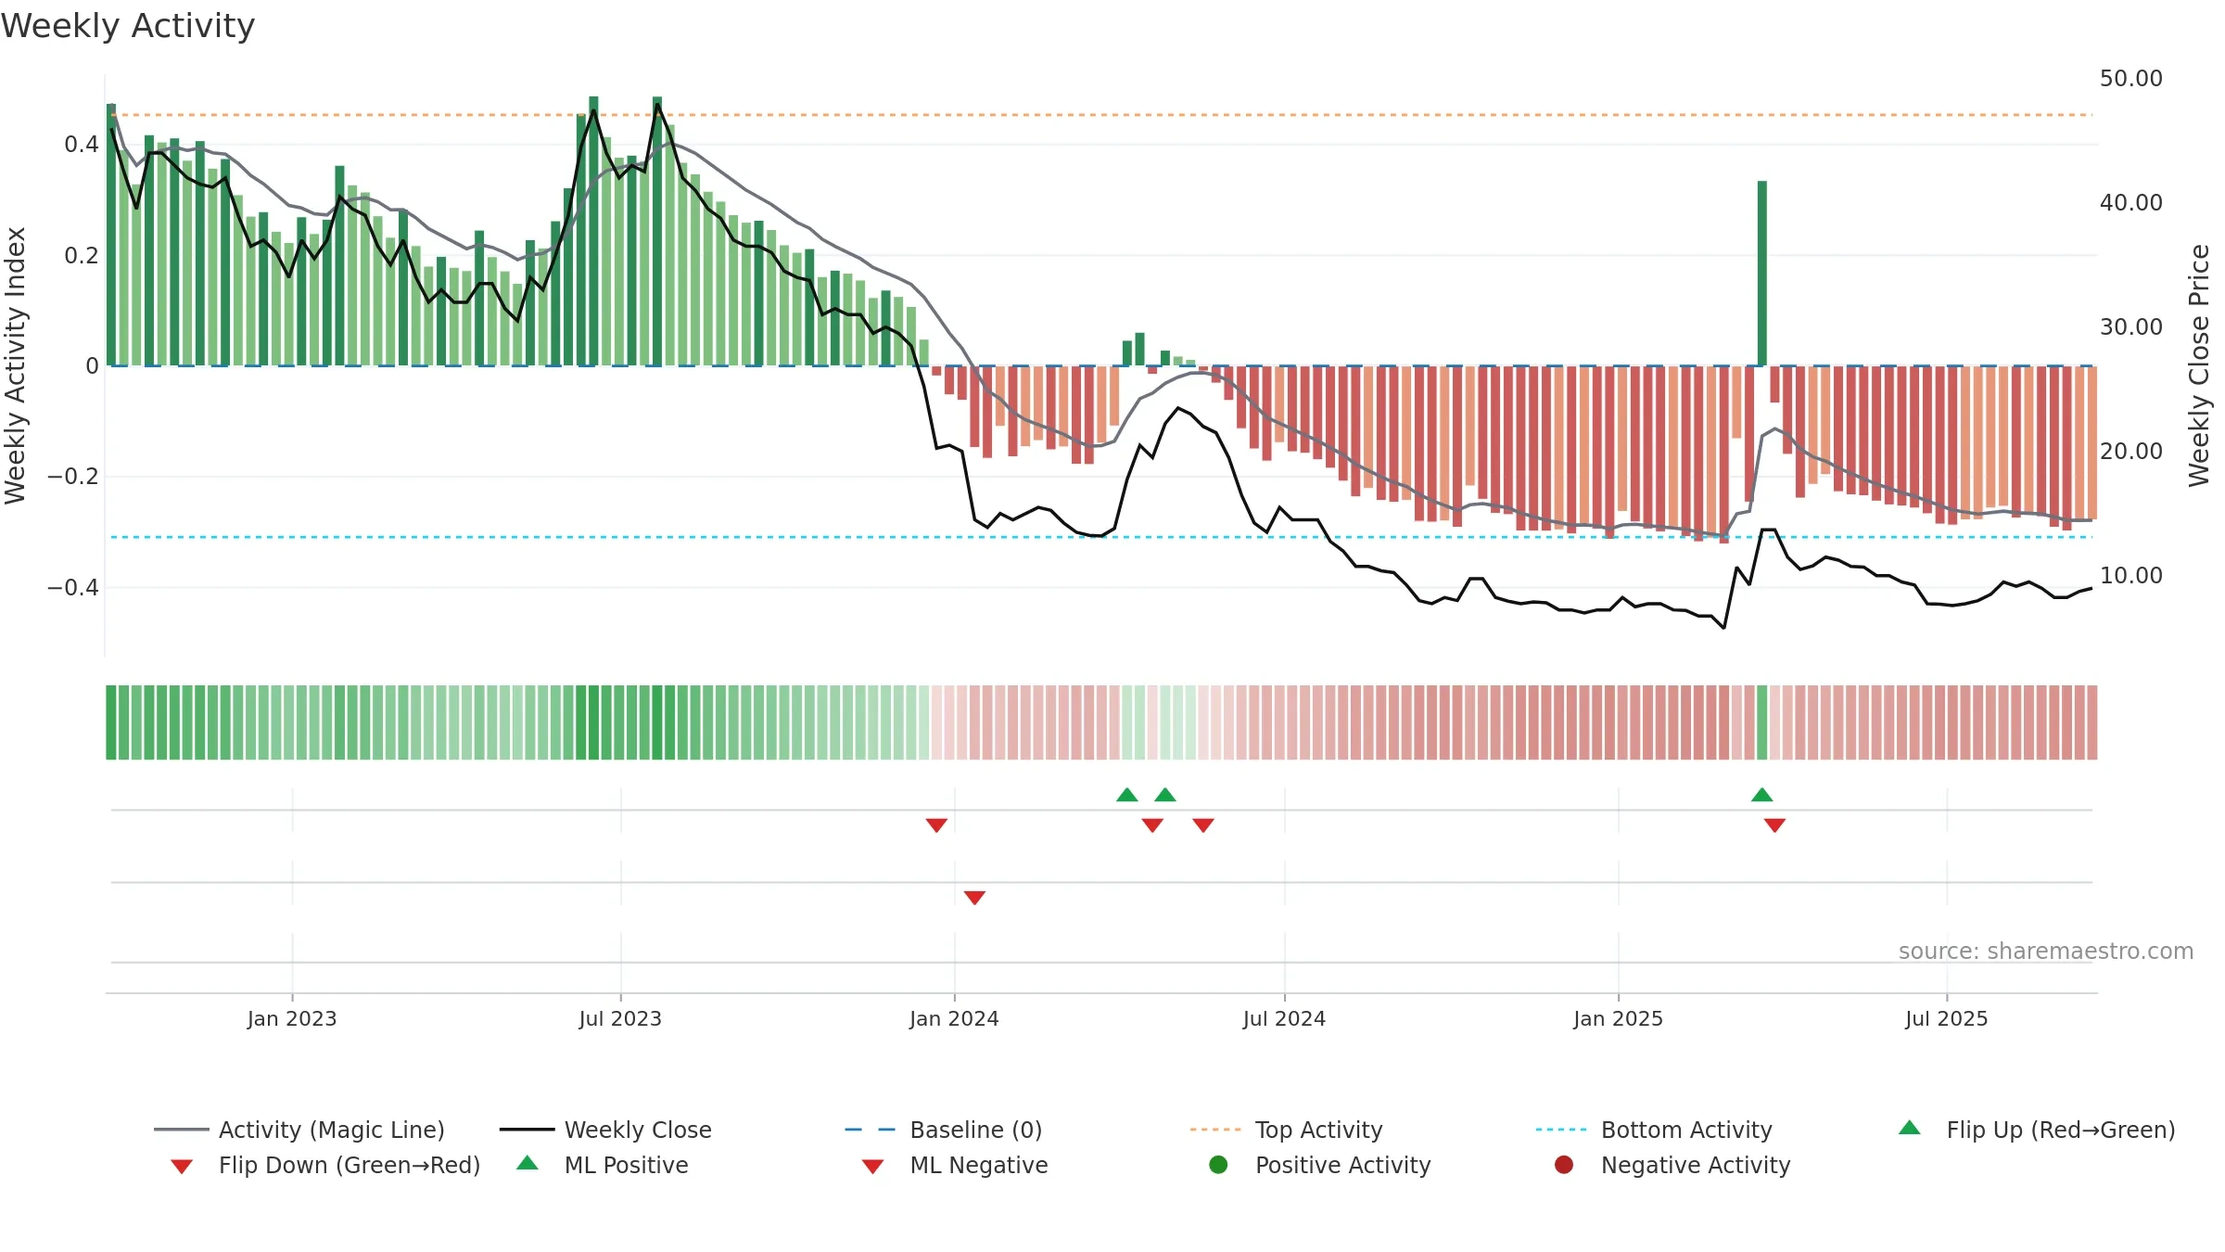The width and height of the screenshot is (2225, 1252).
Task: Click the −0.4 activity axis tick
Action: coord(73,588)
